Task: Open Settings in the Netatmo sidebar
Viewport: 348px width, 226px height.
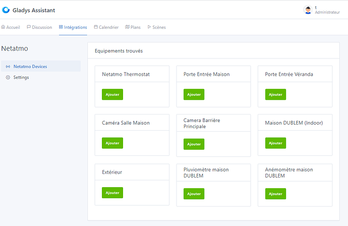Action: tap(41, 77)
